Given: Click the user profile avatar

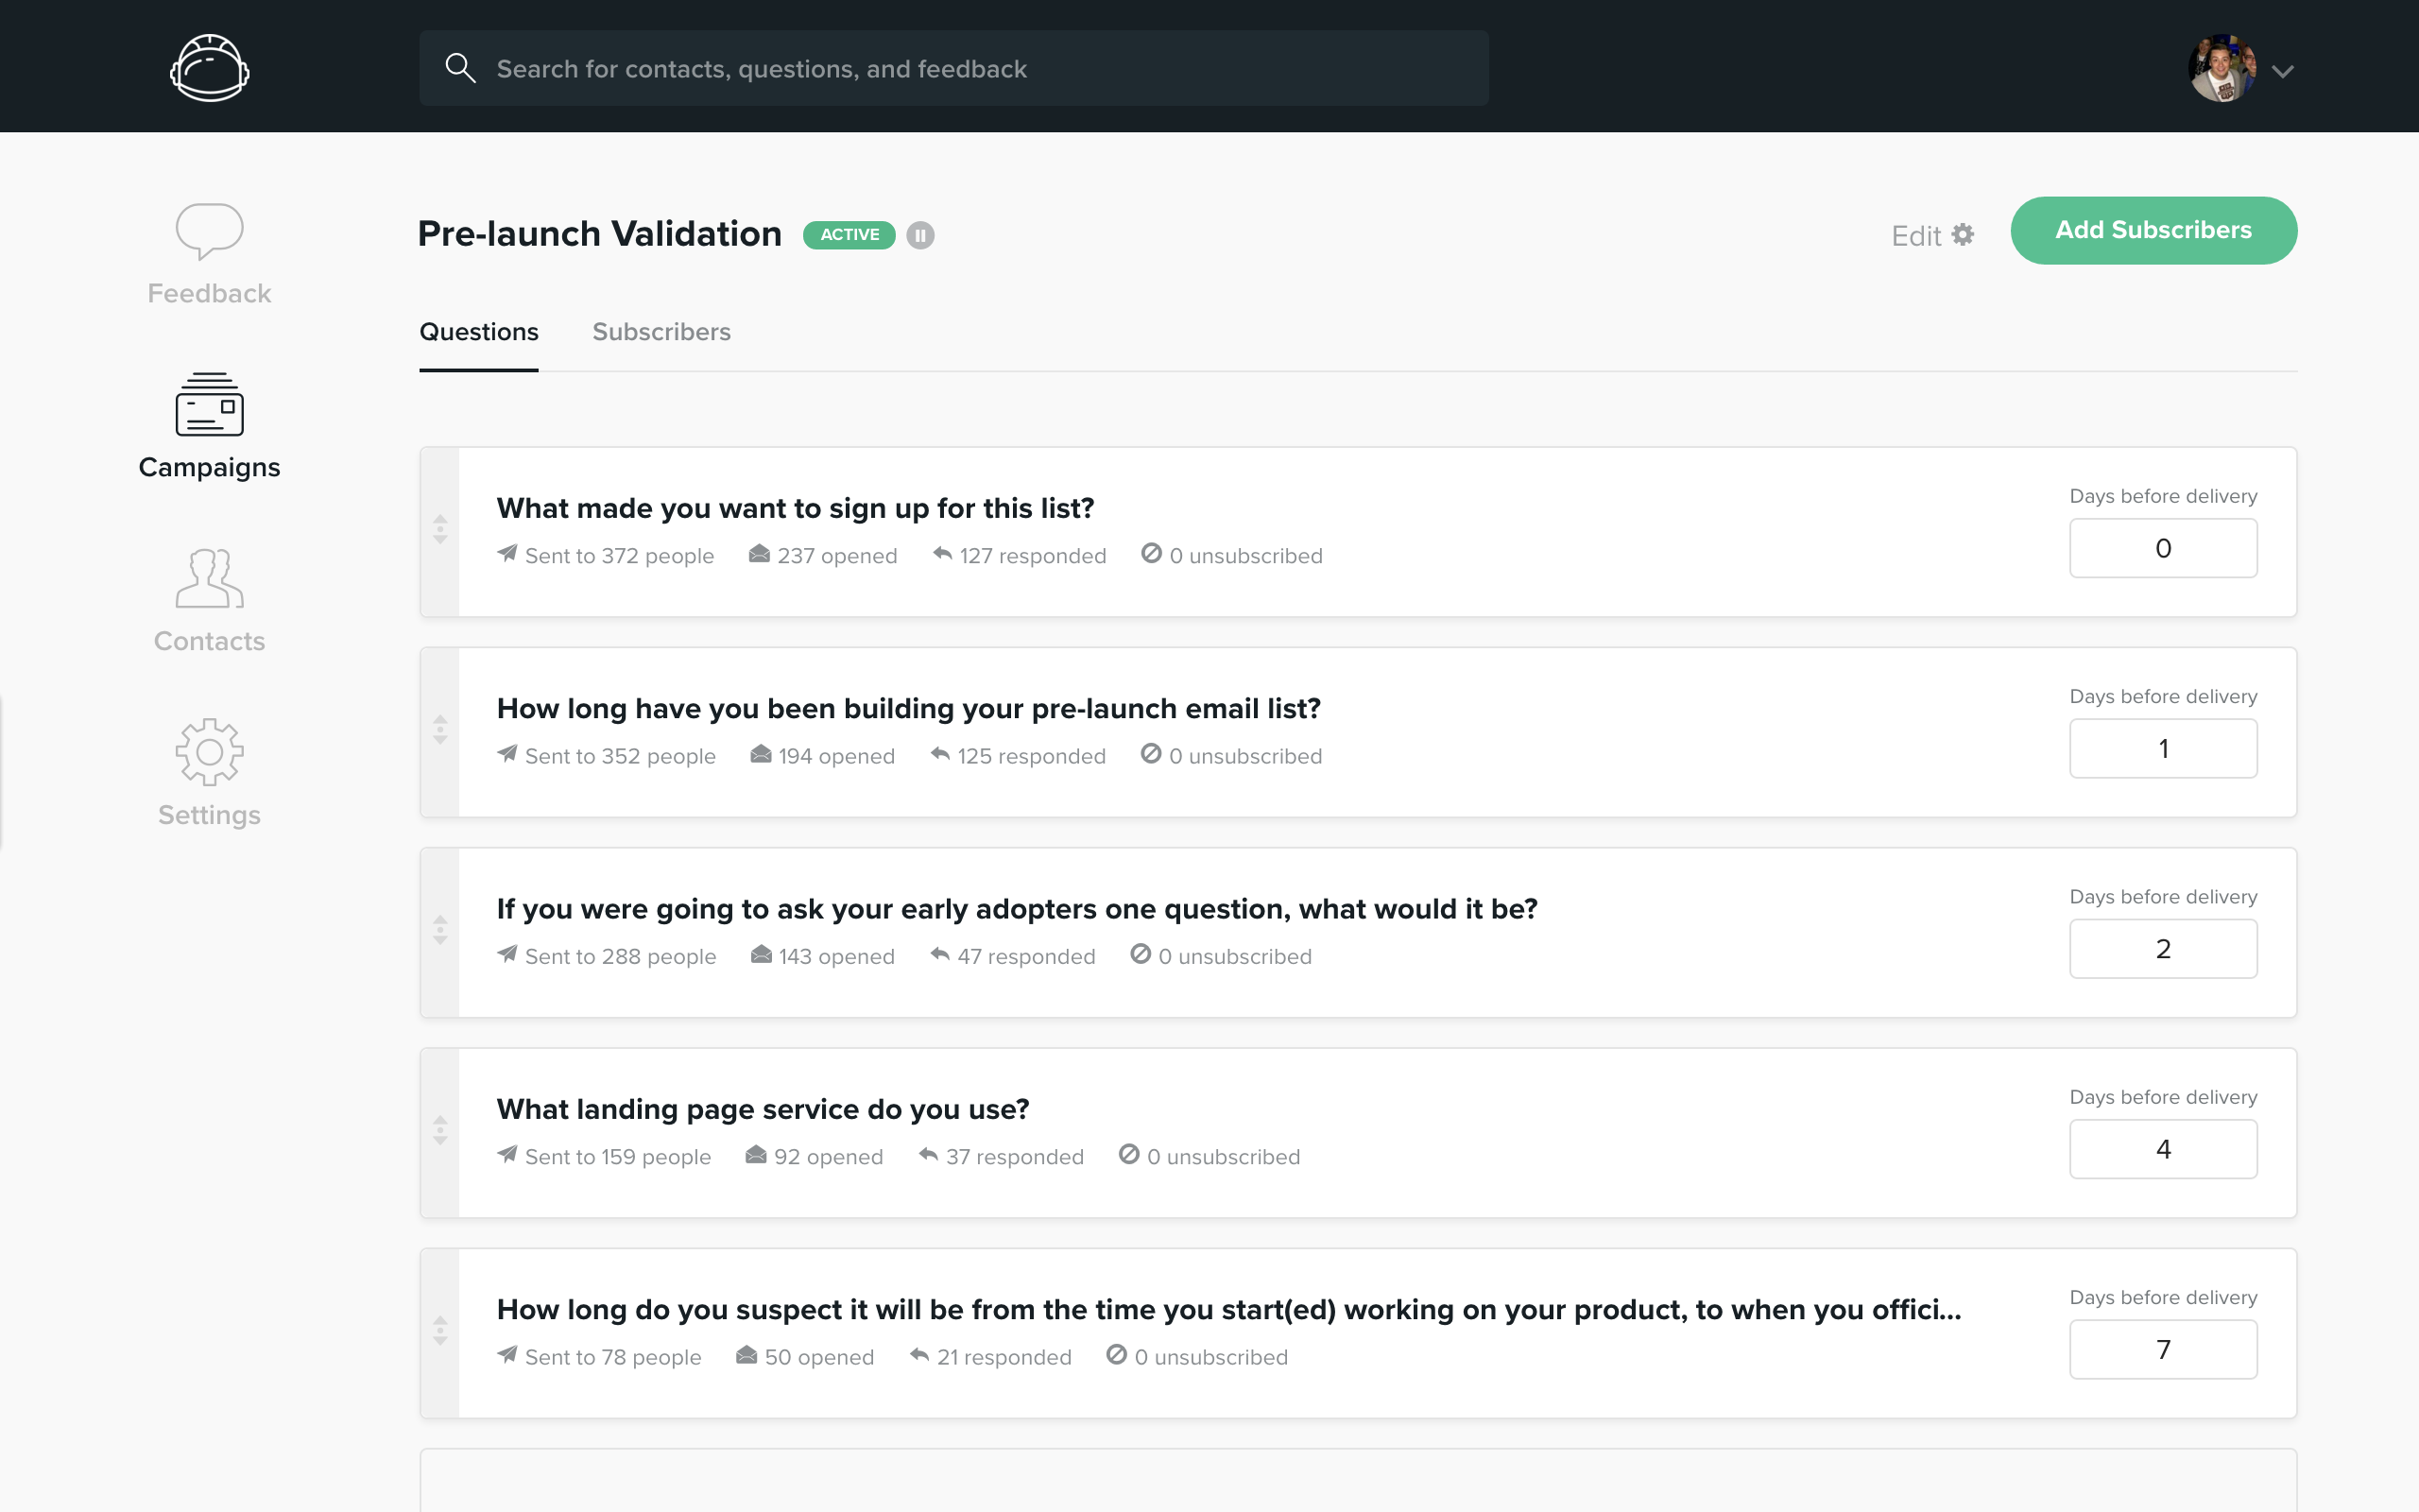Looking at the screenshot, I should pyautogui.click(x=2222, y=68).
